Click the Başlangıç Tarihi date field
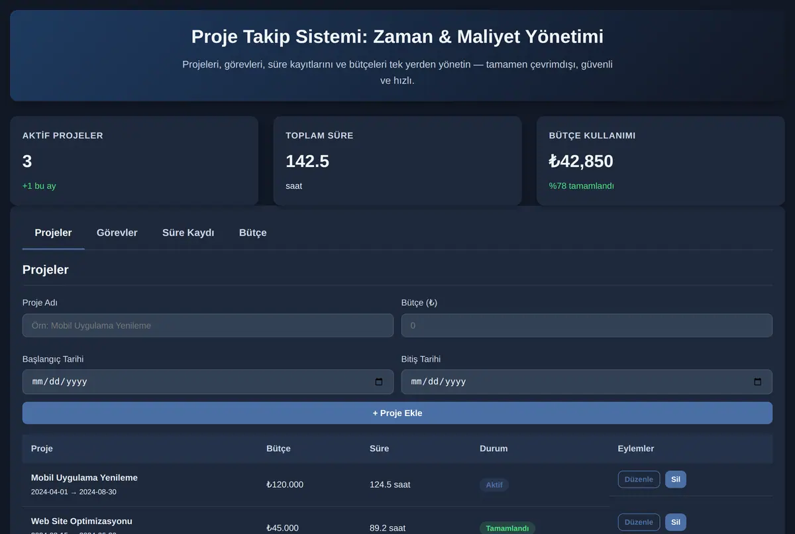 tap(208, 382)
